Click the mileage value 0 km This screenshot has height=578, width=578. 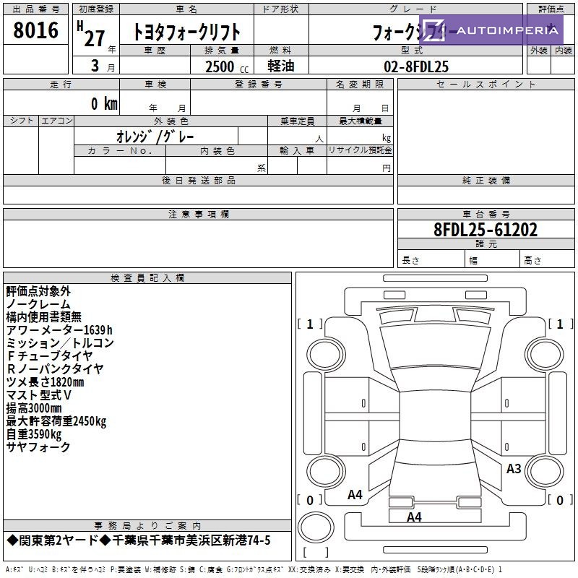(x=104, y=103)
